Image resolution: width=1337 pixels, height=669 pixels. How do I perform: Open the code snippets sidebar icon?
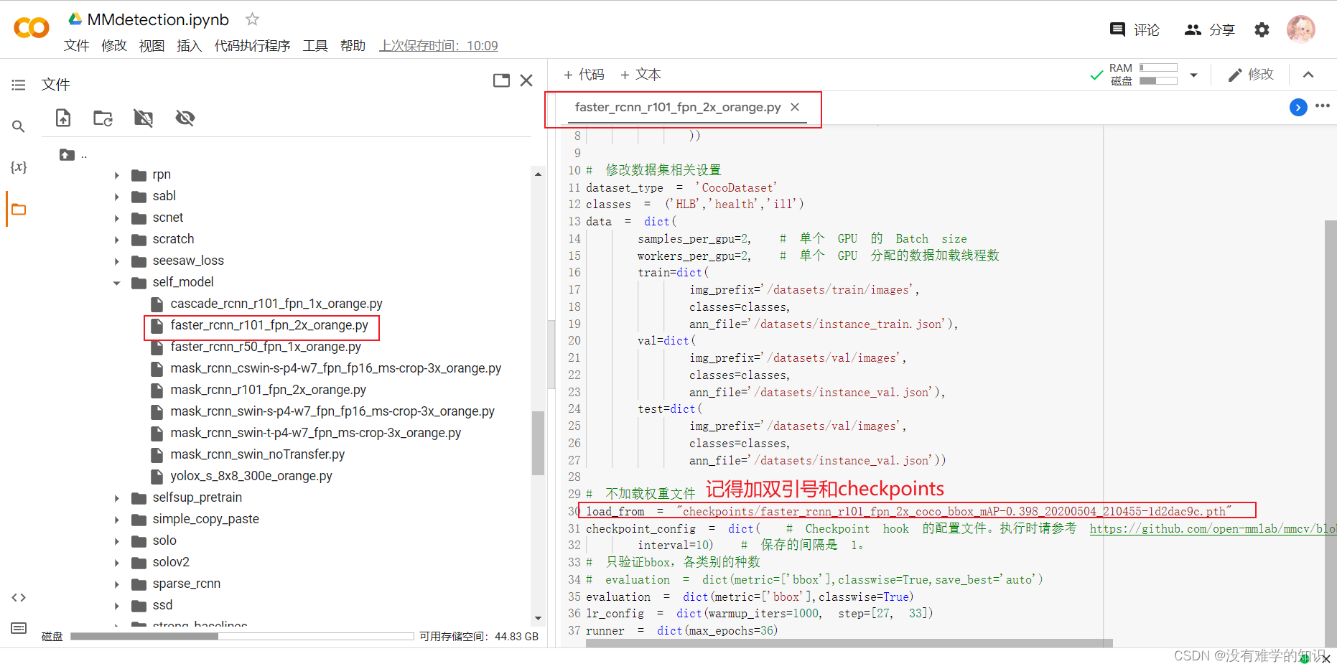[x=19, y=597]
